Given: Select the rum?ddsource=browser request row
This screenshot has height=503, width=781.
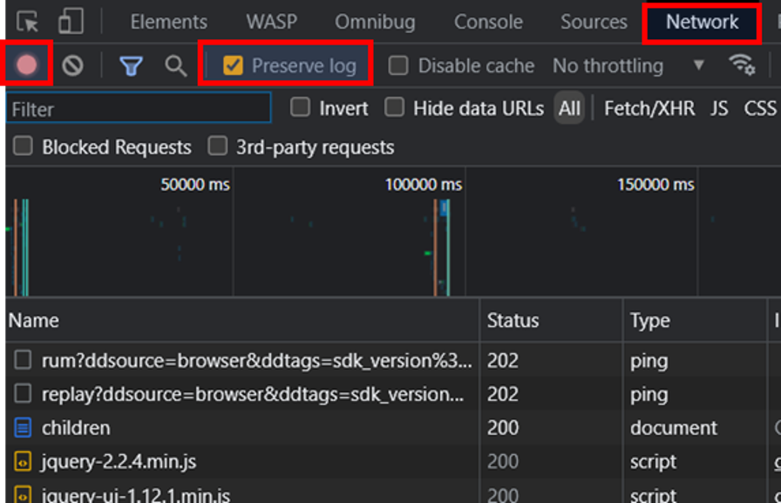Looking at the screenshot, I should click(x=256, y=361).
